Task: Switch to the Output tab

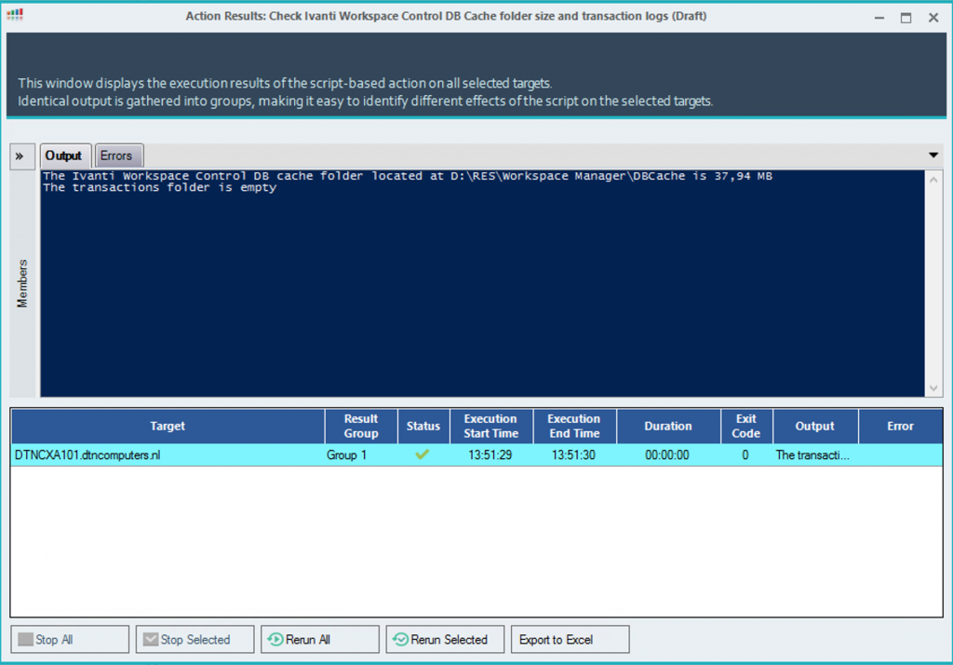Action: coord(64,156)
